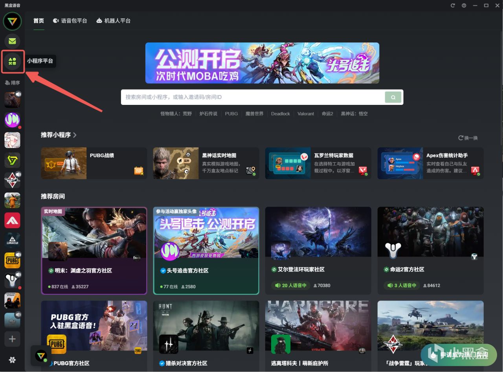The width and height of the screenshot is (503, 372).
Task: Open the messages envelope icon
Action: point(12,41)
